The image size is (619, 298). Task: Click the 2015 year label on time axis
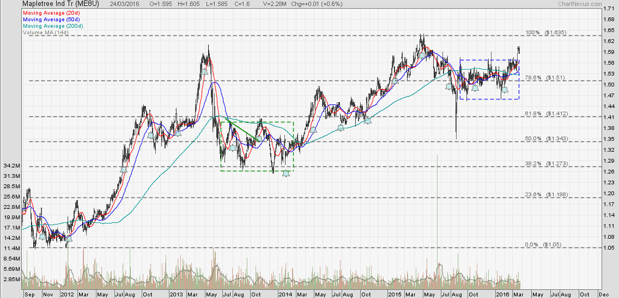click(393, 294)
